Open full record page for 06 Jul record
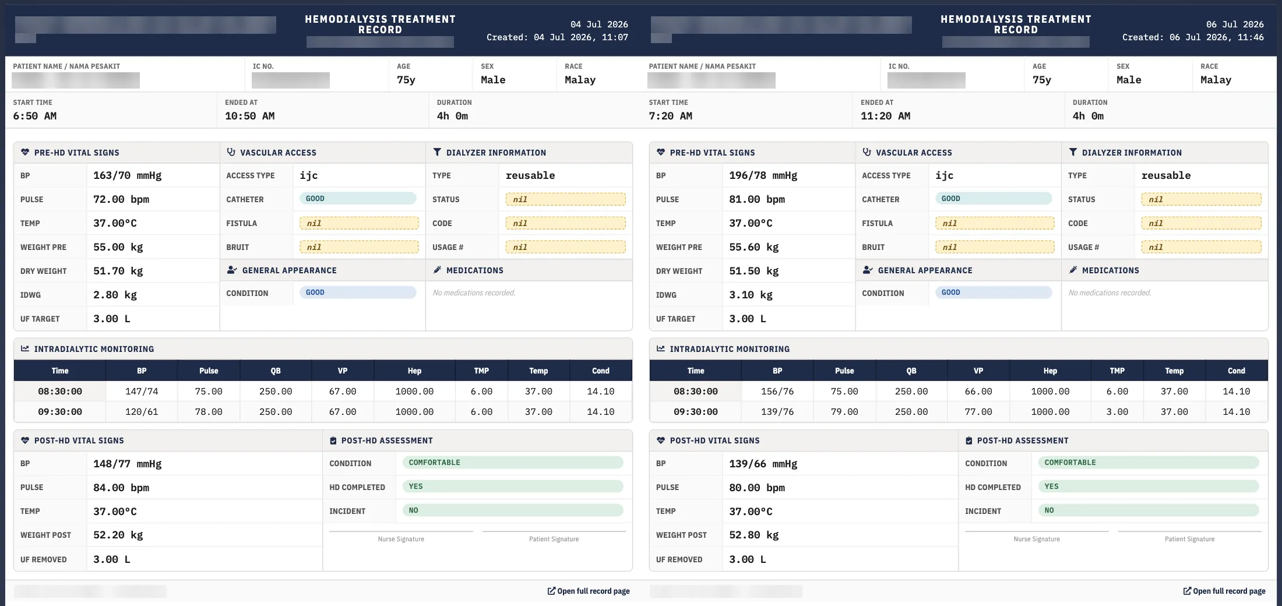1282x606 pixels. pyautogui.click(x=1224, y=591)
